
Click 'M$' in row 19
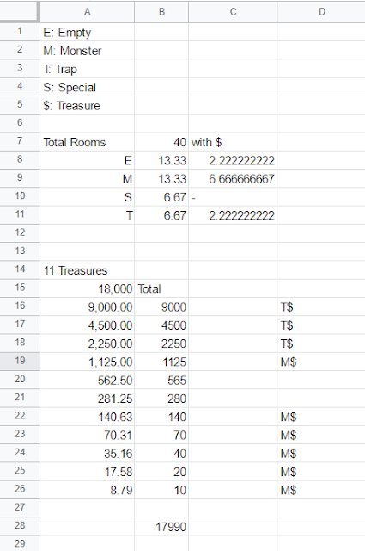(321, 362)
